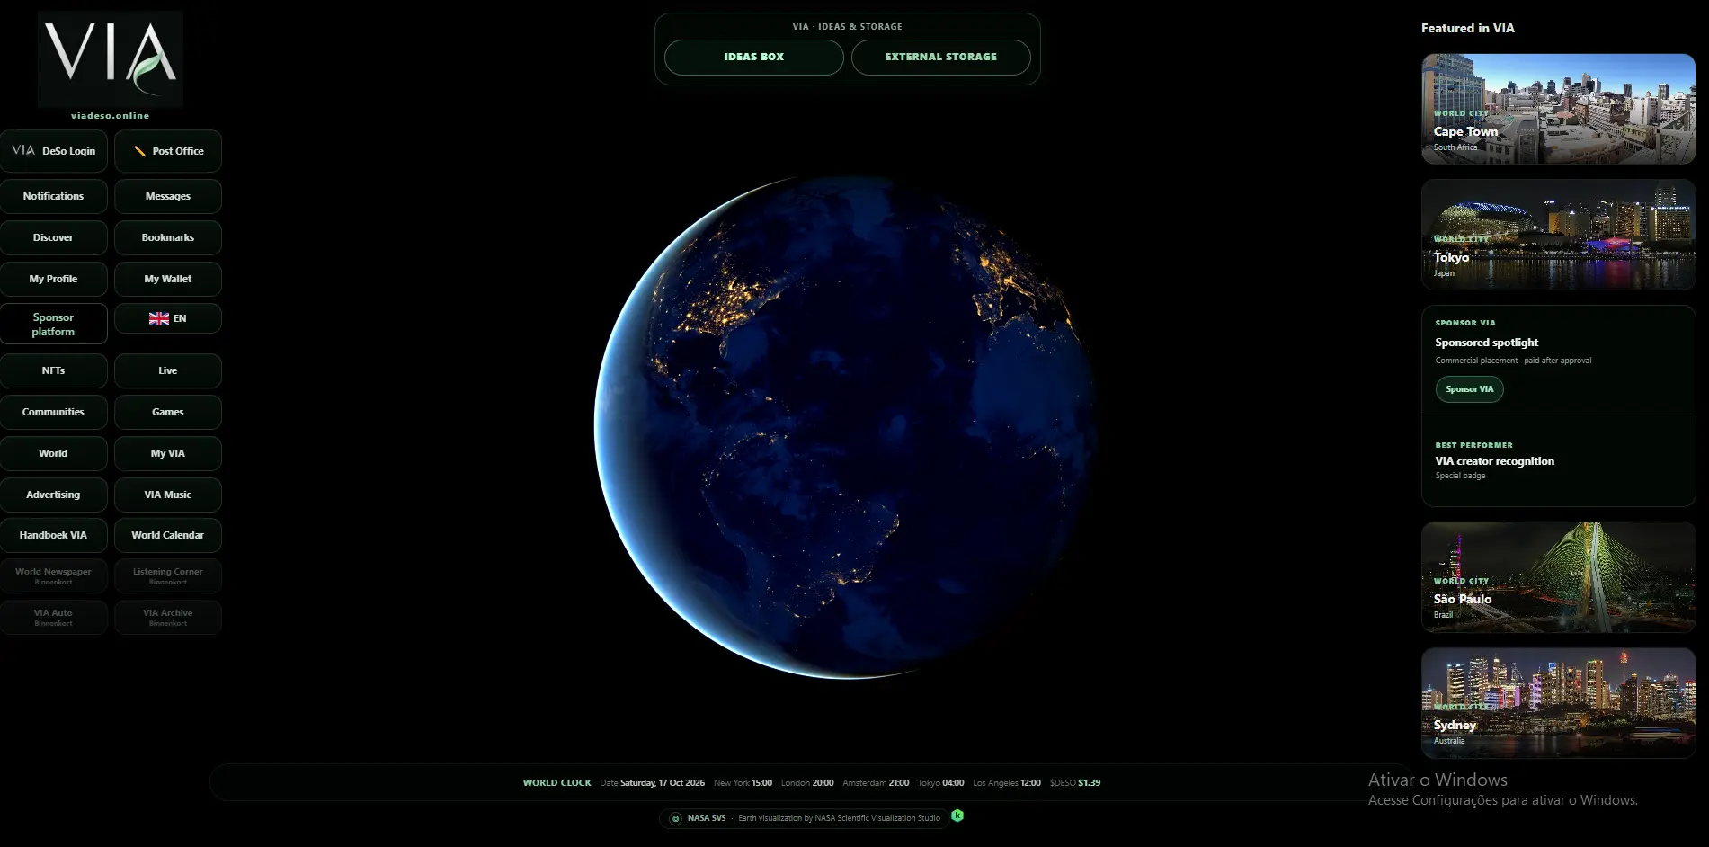The height and width of the screenshot is (847, 1709).
Task: Open the Tokyo city card
Action: click(x=1559, y=235)
